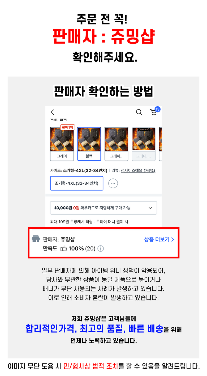Click the greyed-out 그레이.... color option
207x376 pixels.
click(144, 144)
